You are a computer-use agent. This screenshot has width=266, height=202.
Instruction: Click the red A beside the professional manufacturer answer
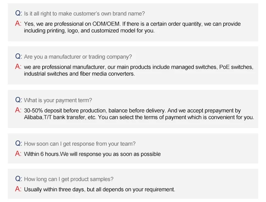(x=18, y=67)
